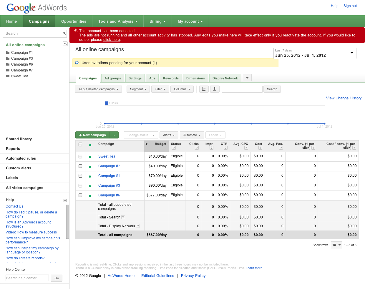The image size is (365, 289).
Task: Switch to Ad groups tab
Action: coord(113,78)
